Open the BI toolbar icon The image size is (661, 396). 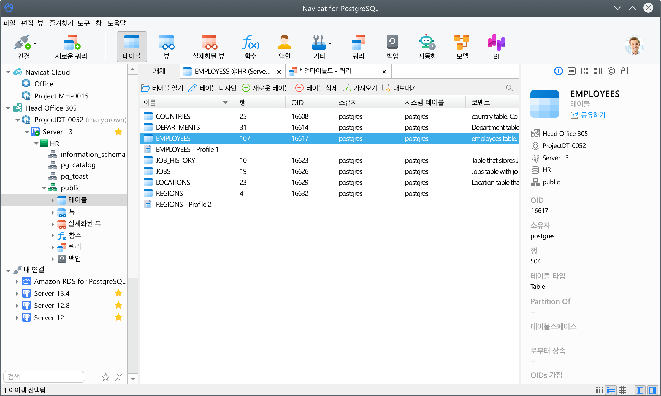tap(496, 47)
